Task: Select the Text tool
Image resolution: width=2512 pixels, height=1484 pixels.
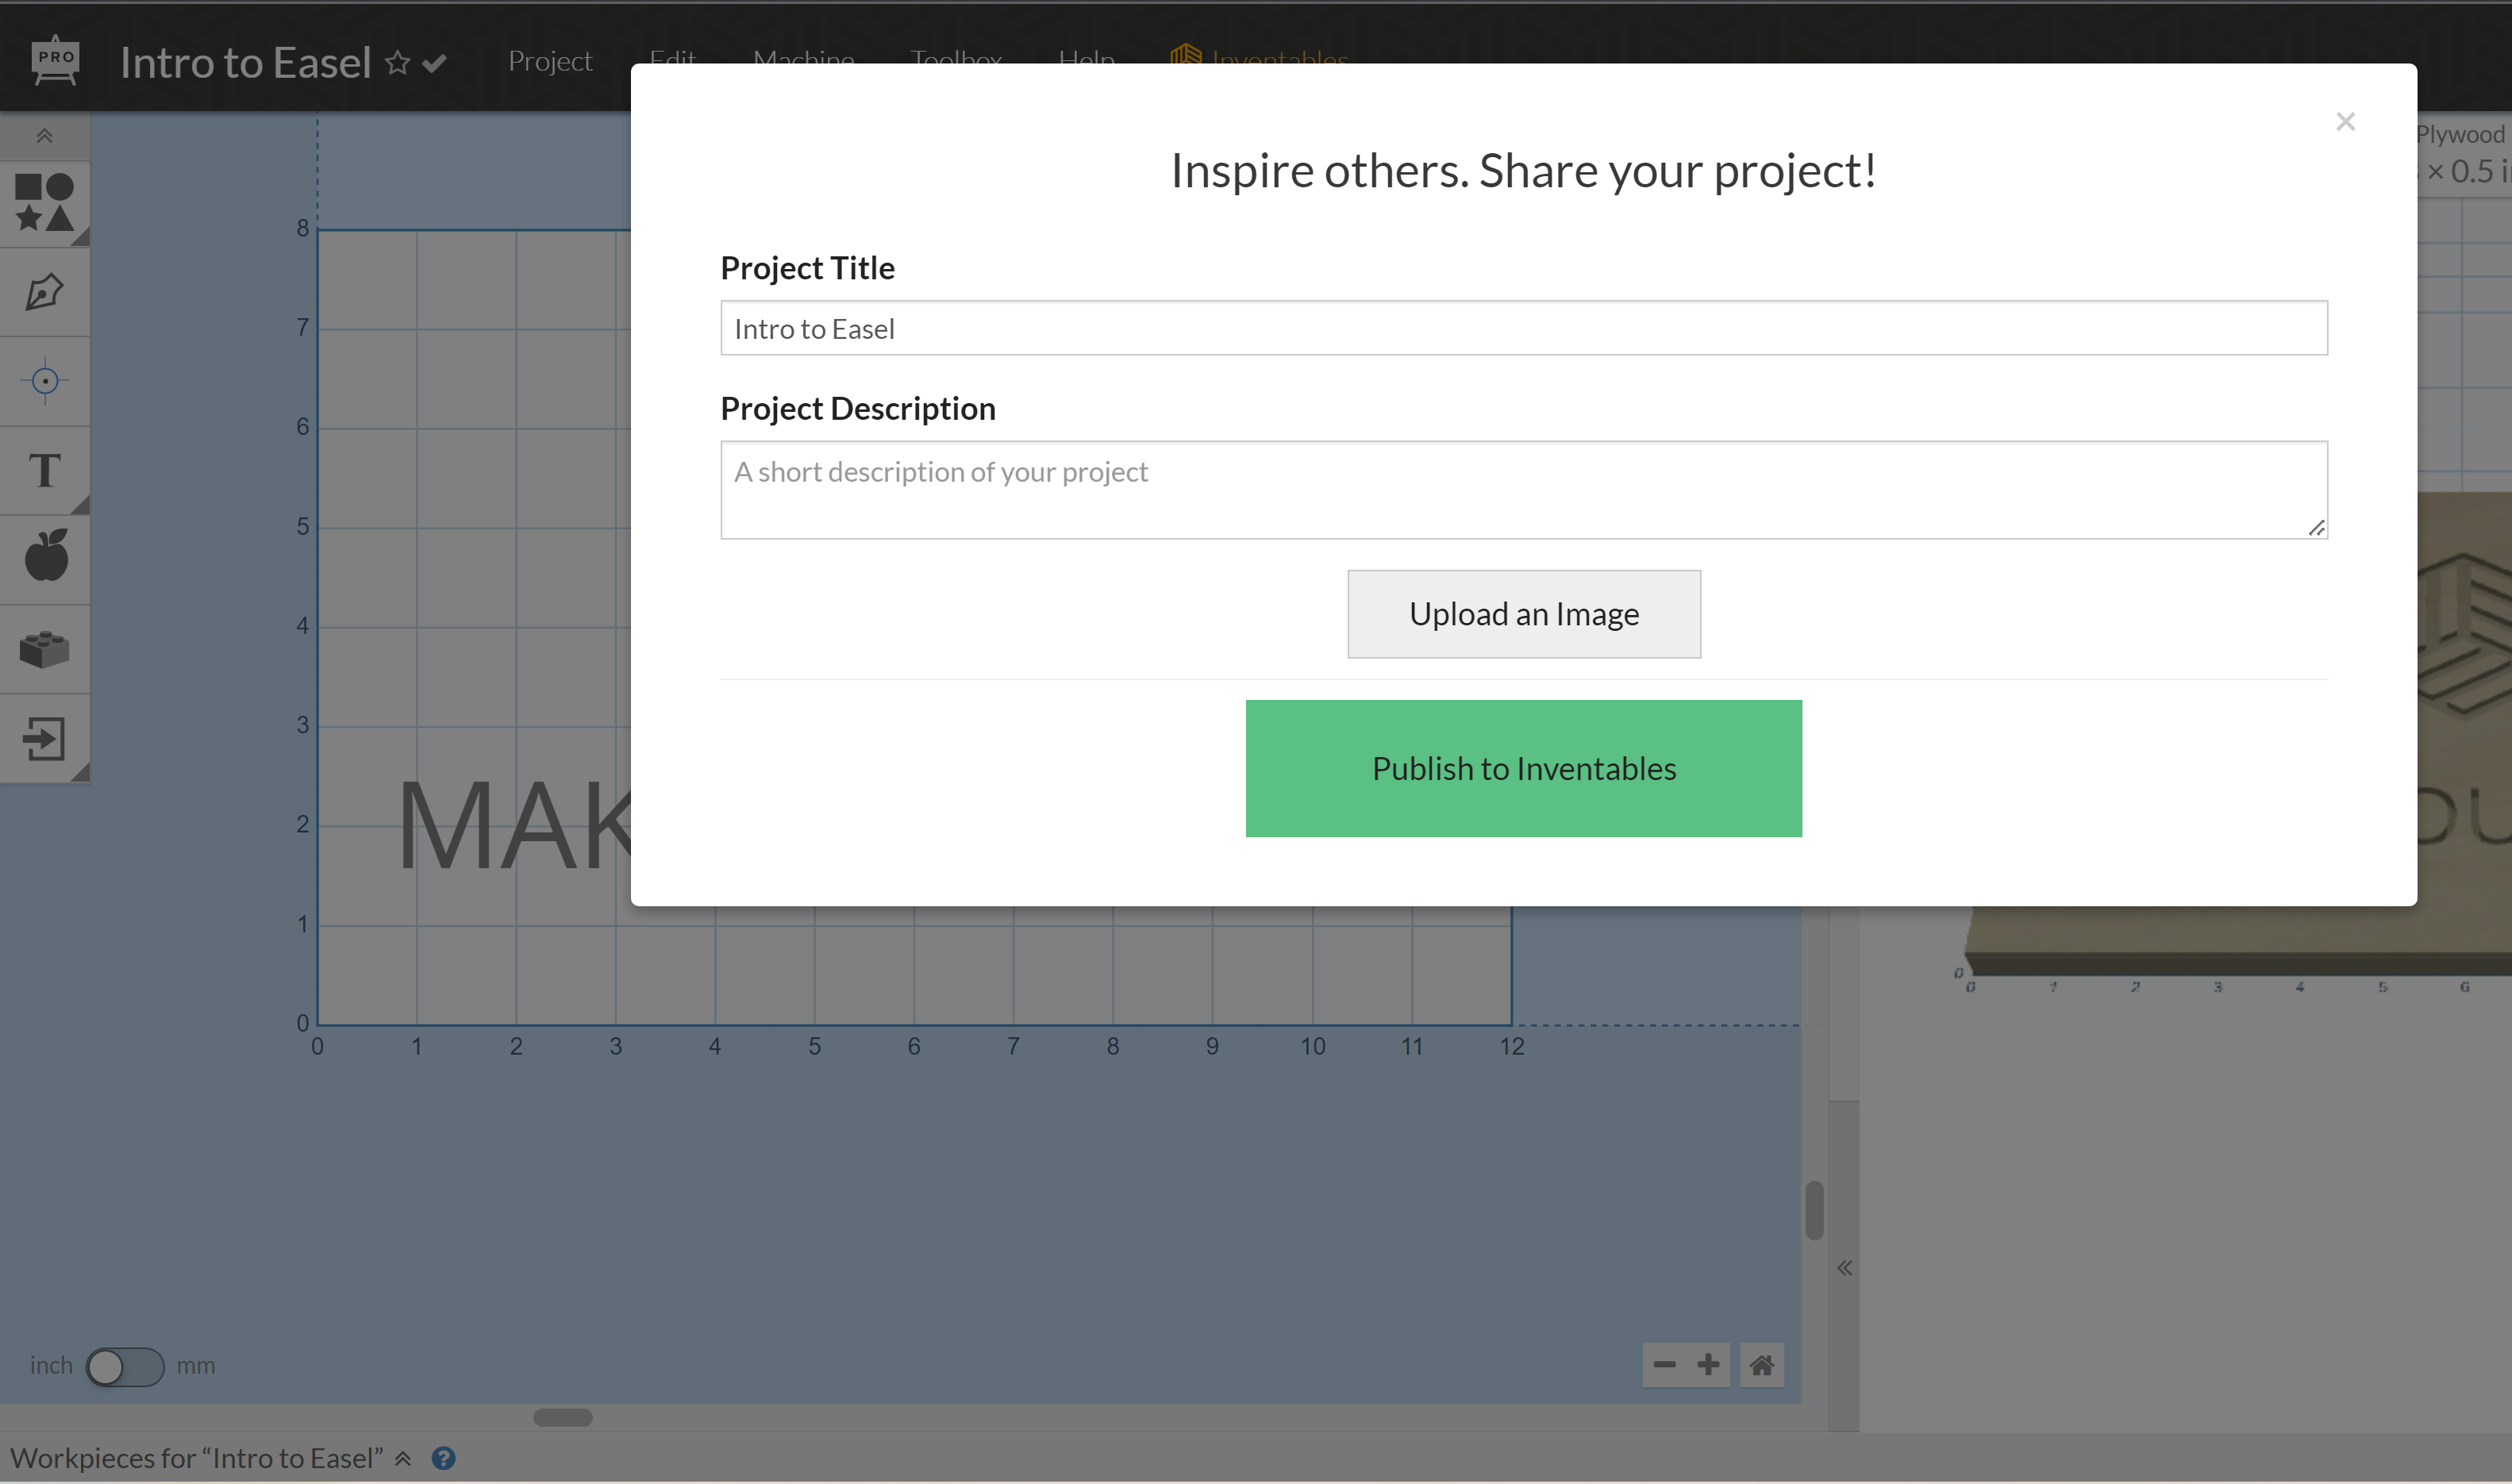Action: [x=45, y=470]
